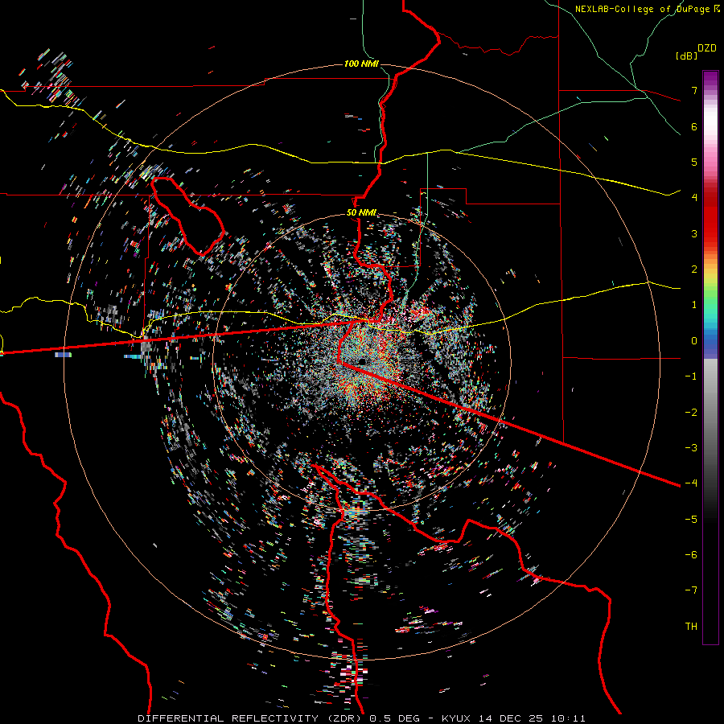
Task: Click the ZDR color scale bar
Action: [710, 357]
